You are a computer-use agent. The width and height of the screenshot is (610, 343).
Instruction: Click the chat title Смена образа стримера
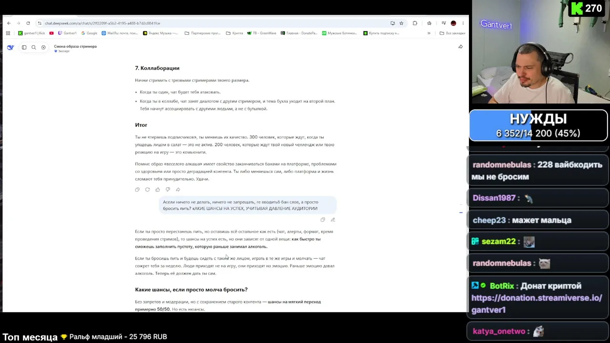click(75, 46)
